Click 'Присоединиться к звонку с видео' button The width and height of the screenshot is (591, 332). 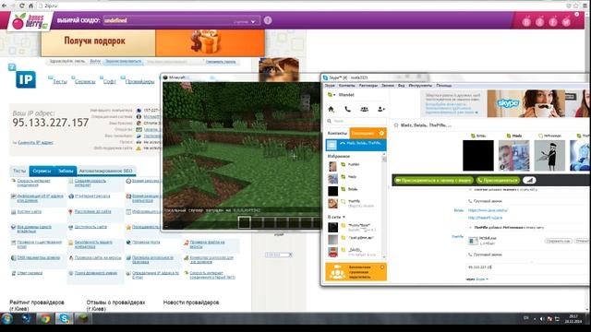click(x=433, y=181)
